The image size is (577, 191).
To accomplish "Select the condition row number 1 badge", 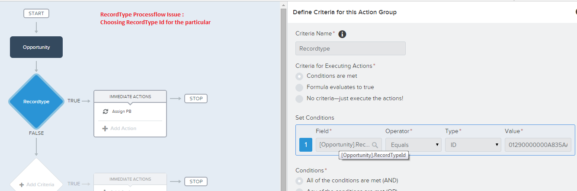I will 306,145.
